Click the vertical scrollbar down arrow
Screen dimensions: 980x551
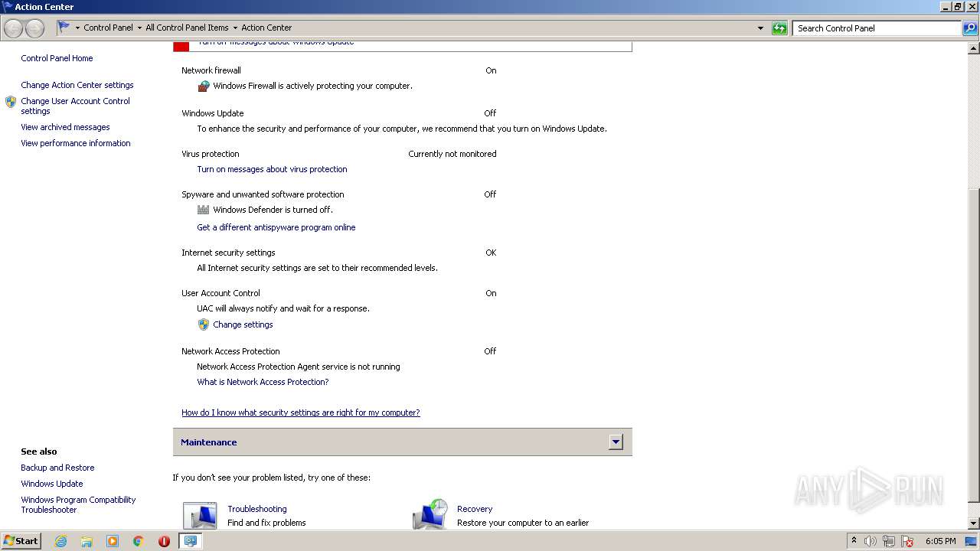(x=974, y=523)
